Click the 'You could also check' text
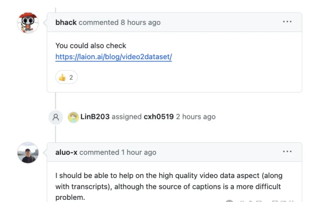 (x=91, y=46)
